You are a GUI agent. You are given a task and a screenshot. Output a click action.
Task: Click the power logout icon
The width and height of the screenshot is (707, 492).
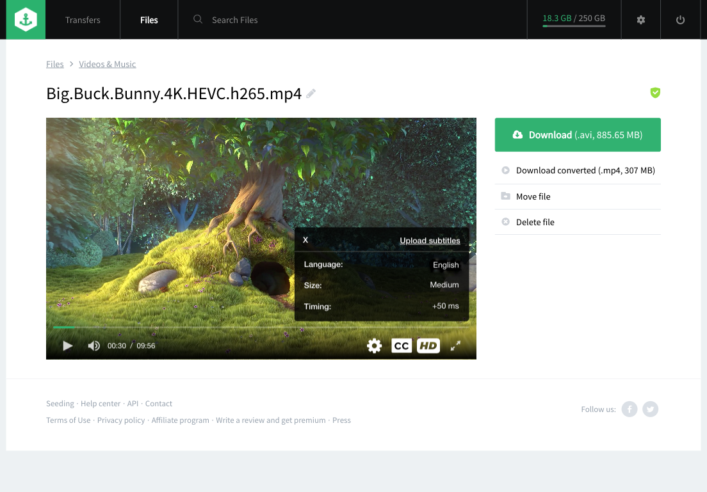click(x=680, y=20)
